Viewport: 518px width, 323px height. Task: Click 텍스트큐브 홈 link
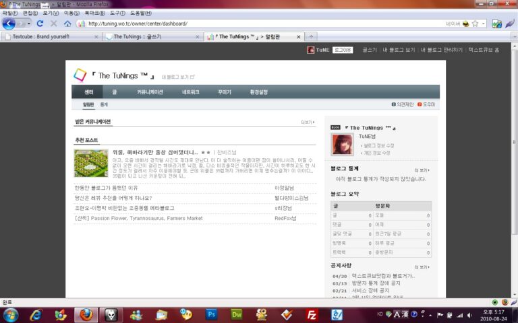pos(484,50)
